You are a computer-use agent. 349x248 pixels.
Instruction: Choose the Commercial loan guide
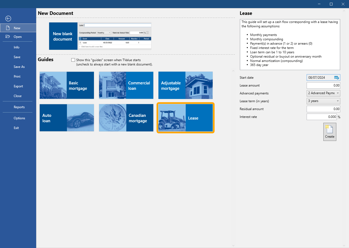(126, 85)
